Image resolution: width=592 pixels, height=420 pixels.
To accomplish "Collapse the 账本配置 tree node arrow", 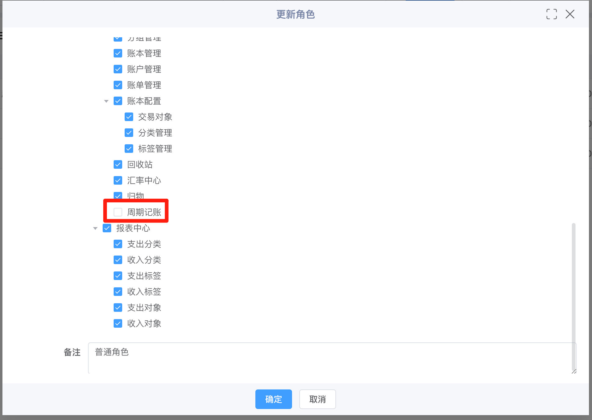I will 106,101.
